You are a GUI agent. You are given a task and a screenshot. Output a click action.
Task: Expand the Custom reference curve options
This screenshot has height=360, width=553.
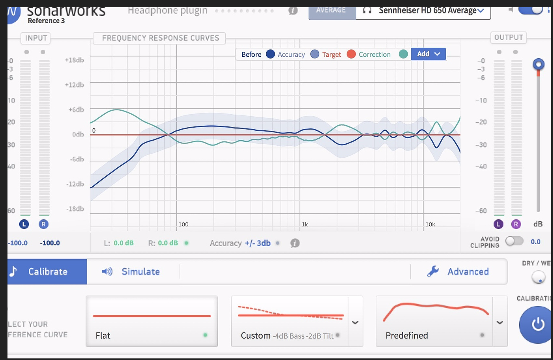pyautogui.click(x=355, y=322)
